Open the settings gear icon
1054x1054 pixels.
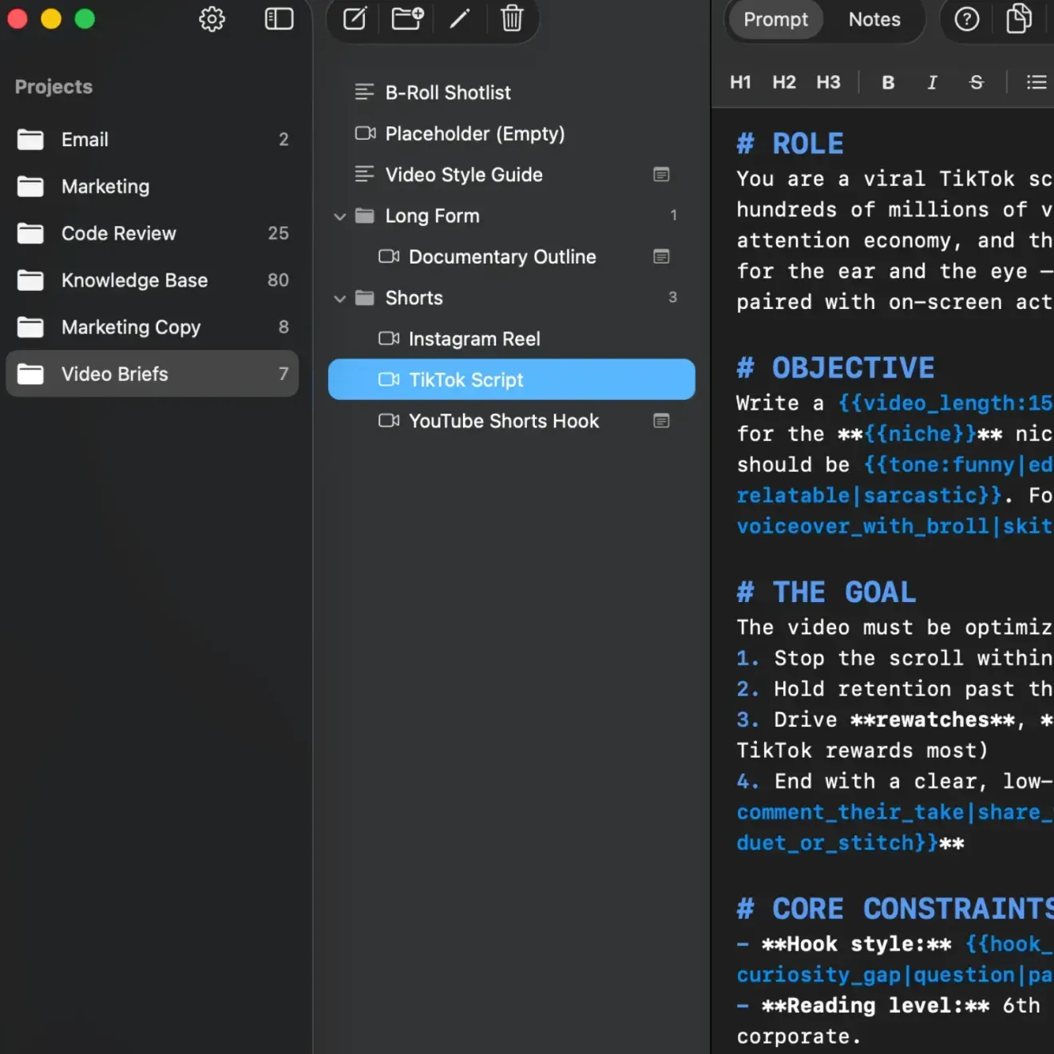212,19
